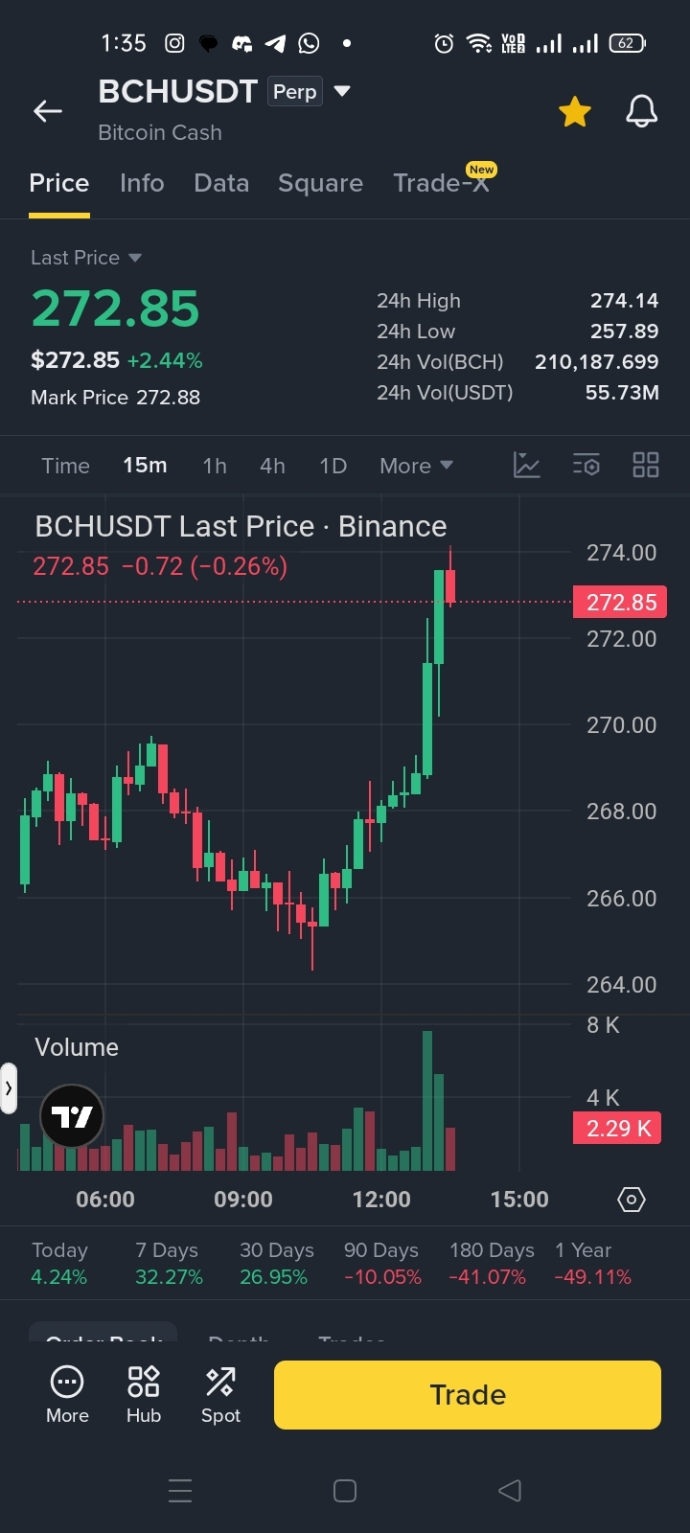
Task: Tap the Mark Price 272.88 text
Action: [x=115, y=398]
